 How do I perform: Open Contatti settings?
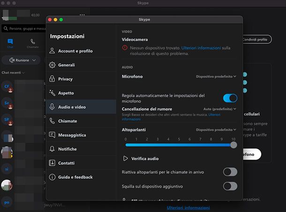pyautogui.click(x=81, y=163)
